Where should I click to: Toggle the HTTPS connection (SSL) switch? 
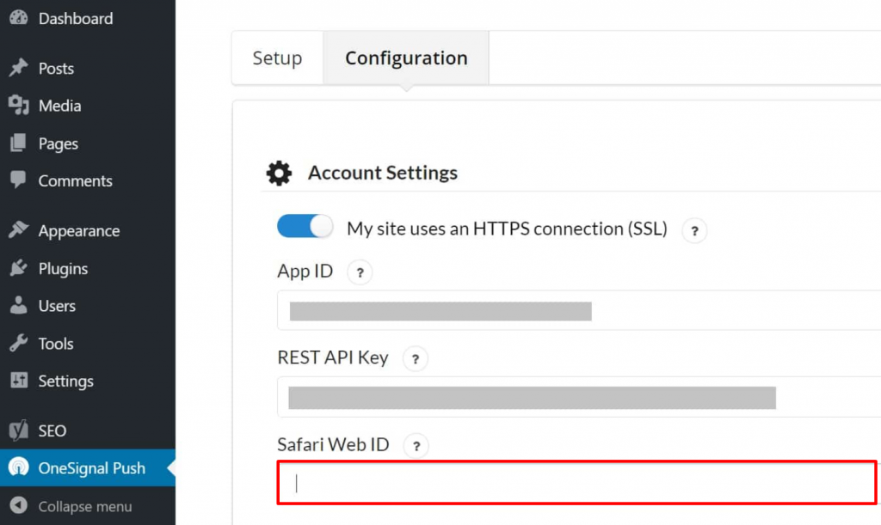click(305, 226)
